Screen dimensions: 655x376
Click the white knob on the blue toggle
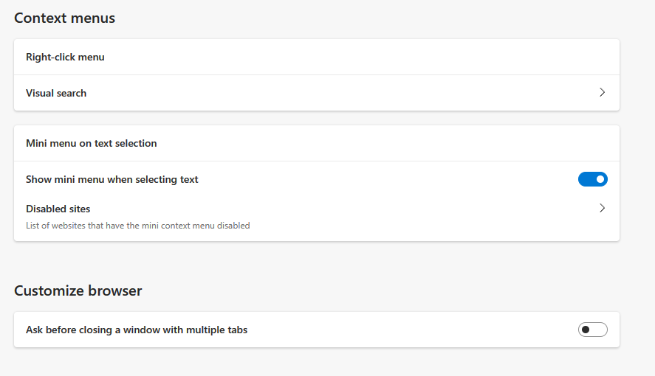[x=600, y=179]
